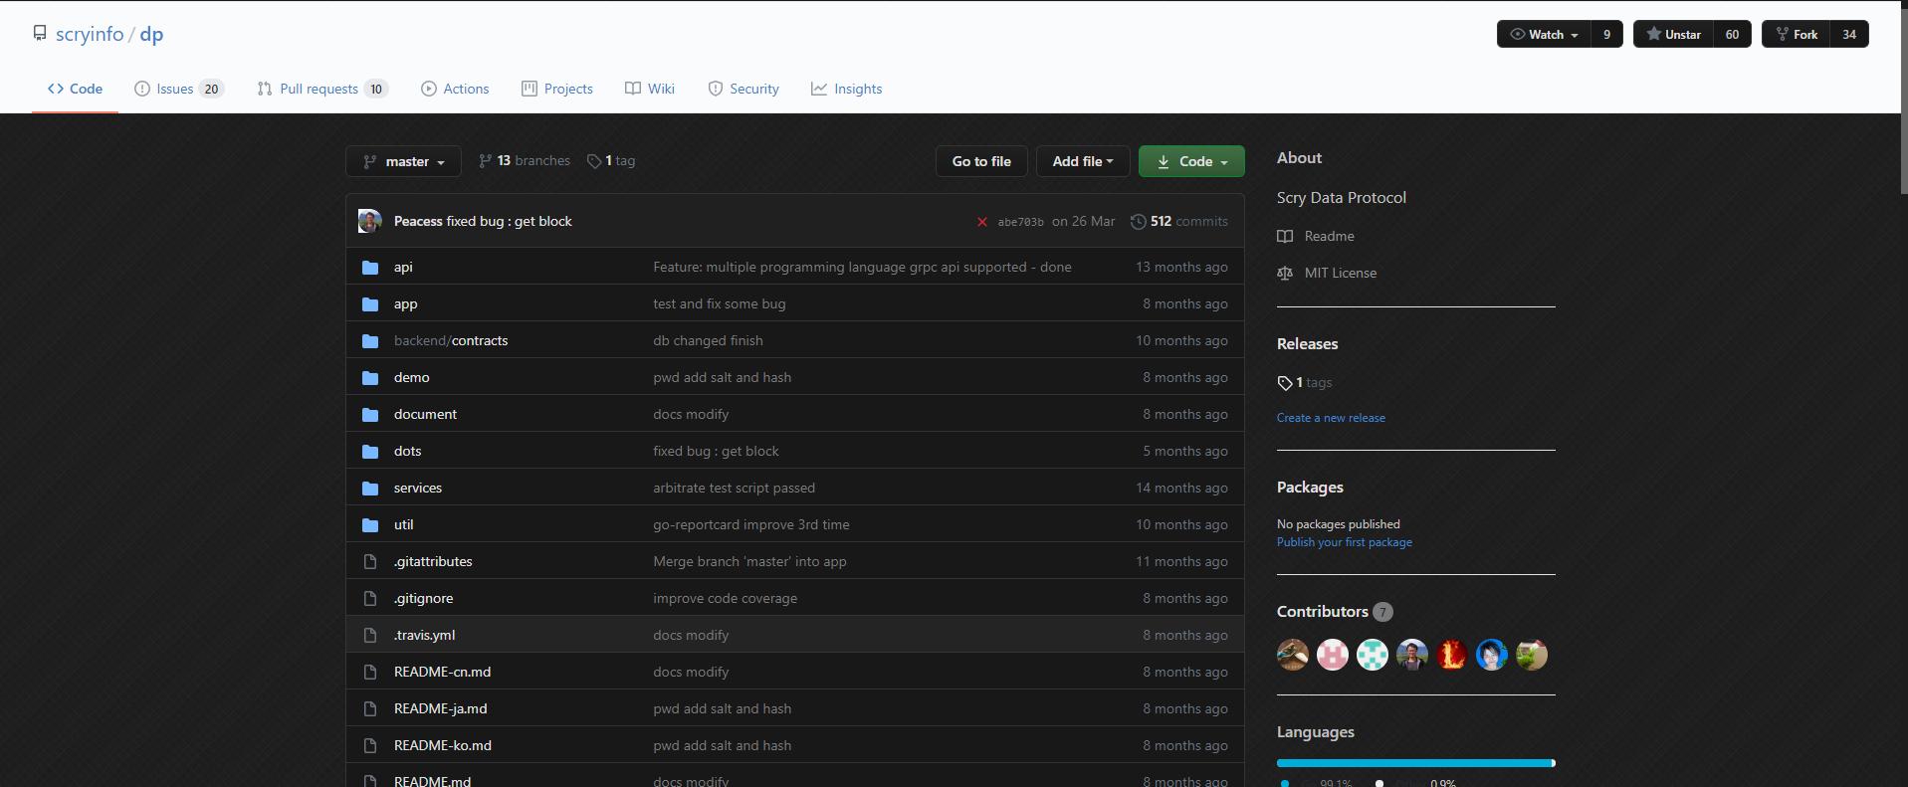This screenshot has width=1908, height=787.
Task: Click the commits history clock icon
Action: click(1138, 222)
